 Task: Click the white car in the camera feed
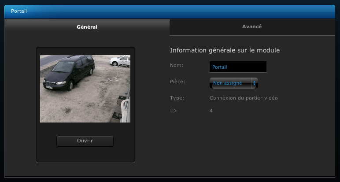tap(120, 60)
